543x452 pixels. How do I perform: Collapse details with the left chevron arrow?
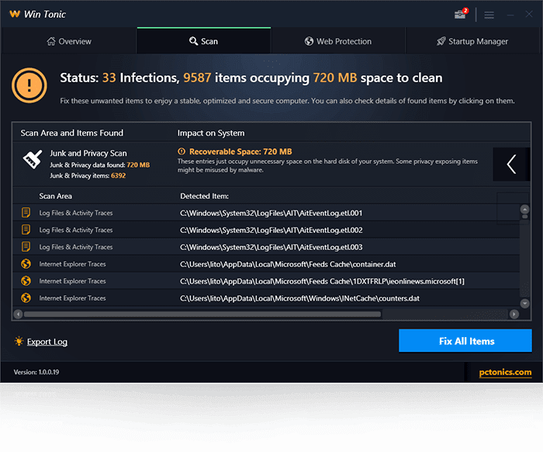pyautogui.click(x=511, y=165)
